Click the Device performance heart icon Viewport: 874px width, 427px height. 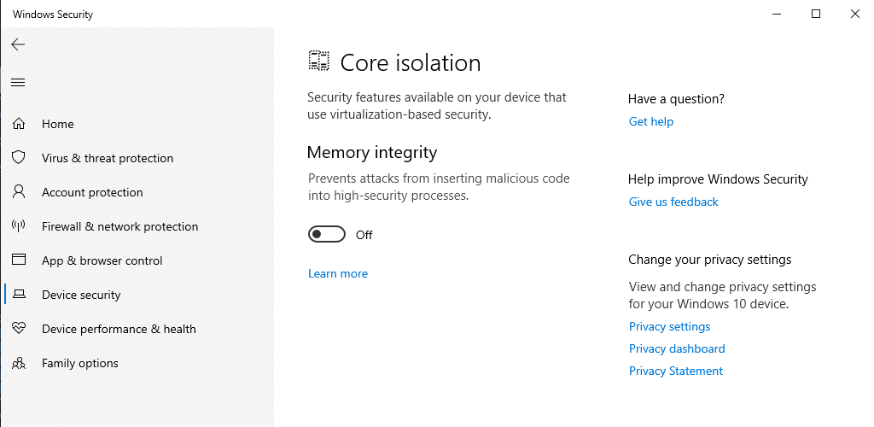click(x=18, y=329)
